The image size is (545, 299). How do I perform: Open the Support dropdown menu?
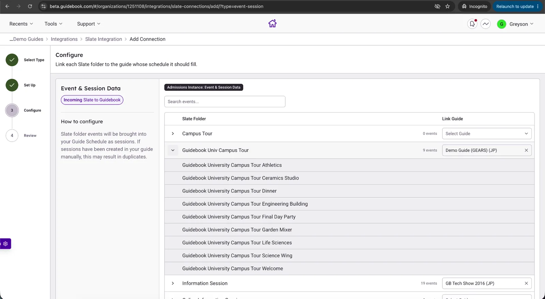pyautogui.click(x=89, y=24)
